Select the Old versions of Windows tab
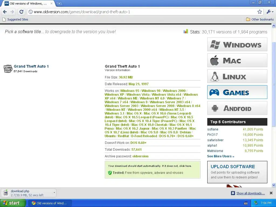Screen dimensions: 276x207 pyautogui.click(x=28, y=3)
